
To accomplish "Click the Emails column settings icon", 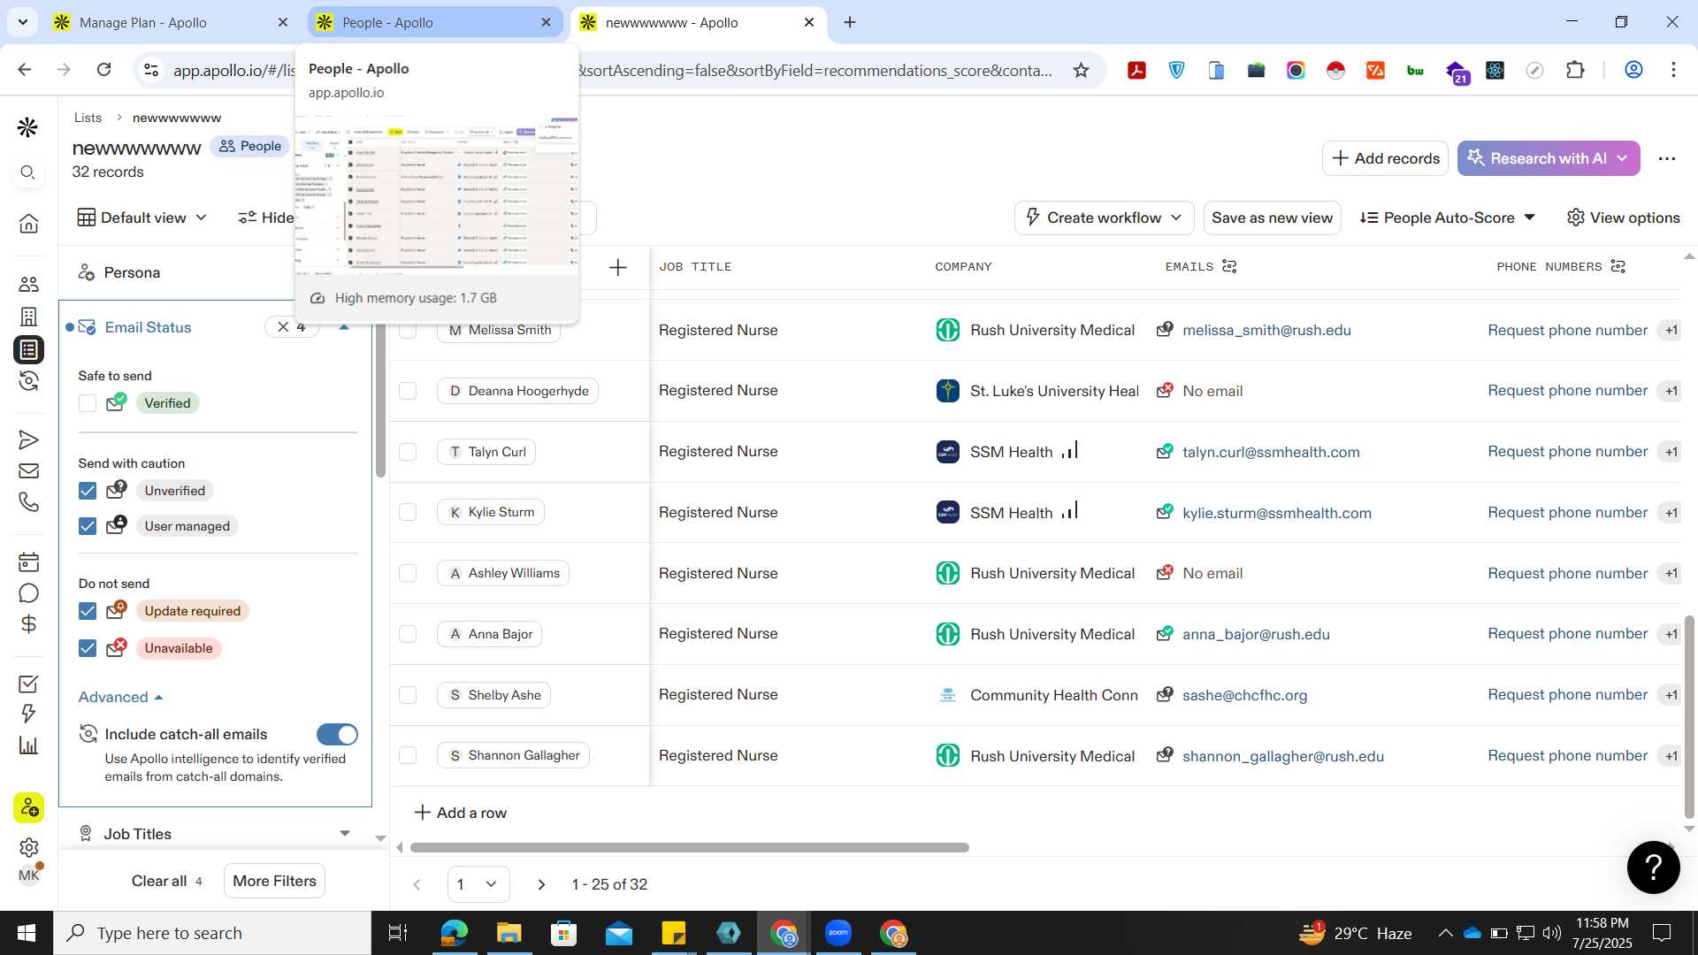I will click(1229, 266).
